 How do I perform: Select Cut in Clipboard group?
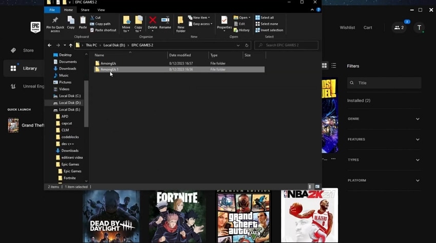point(95,17)
